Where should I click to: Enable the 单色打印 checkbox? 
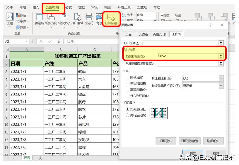(x=127, y=83)
